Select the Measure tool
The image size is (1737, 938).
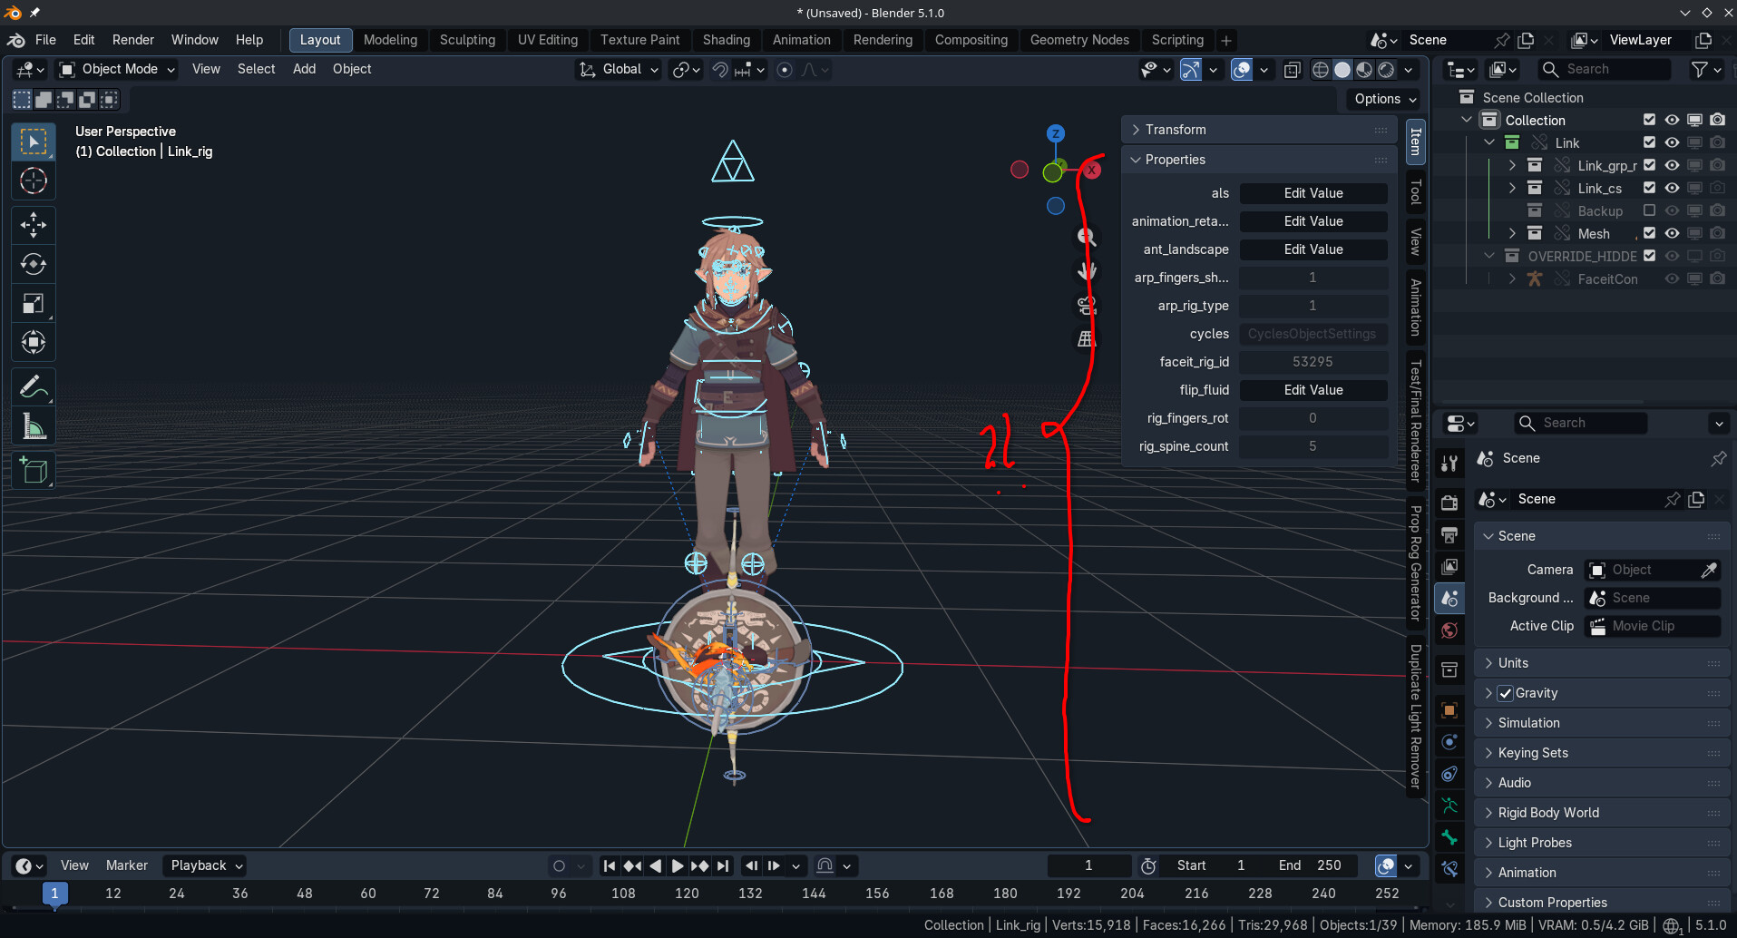(x=34, y=426)
